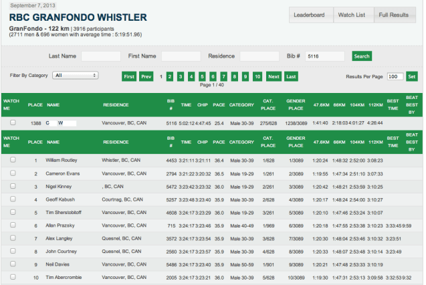This screenshot has height=285, width=426.
Task: Check Watch Me box for William Routley
Action: 12,160
